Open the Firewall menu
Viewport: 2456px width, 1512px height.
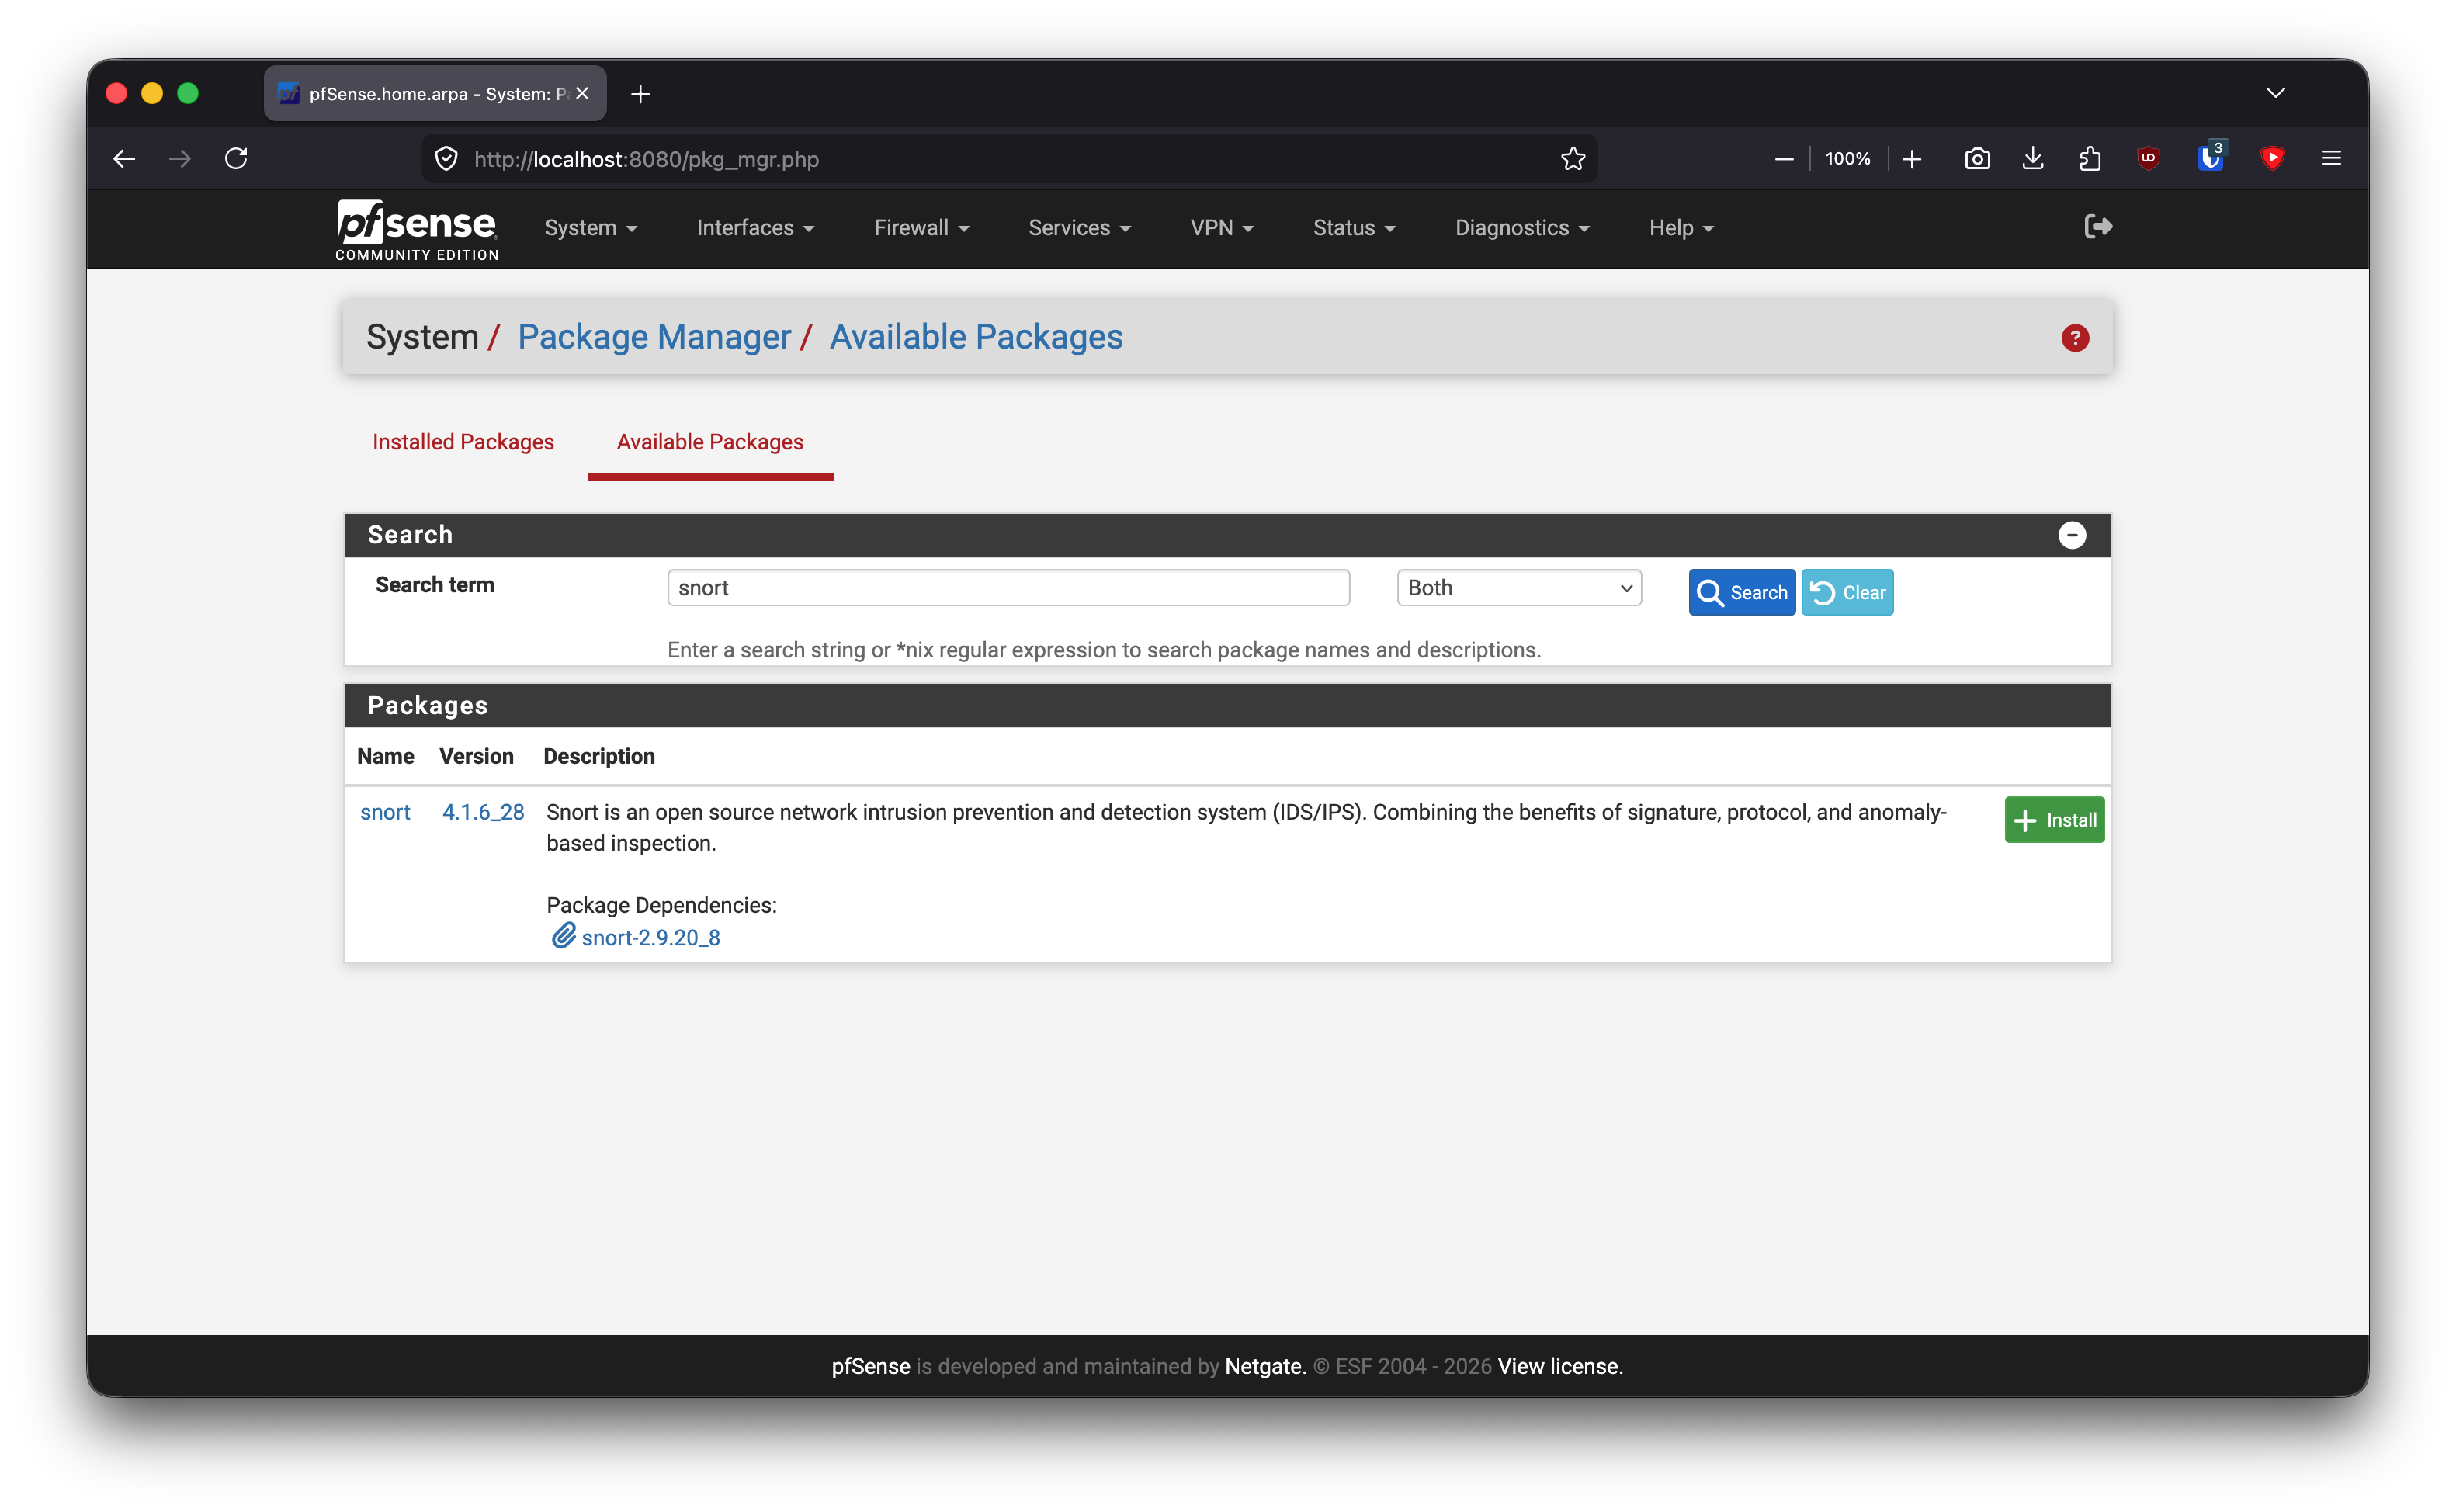pyautogui.click(x=921, y=228)
